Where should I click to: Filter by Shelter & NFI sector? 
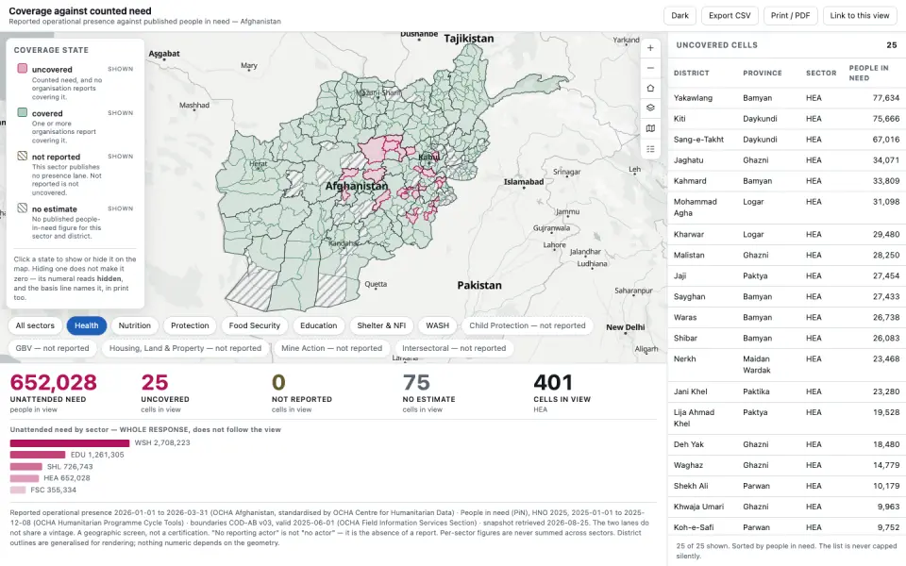pos(381,325)
